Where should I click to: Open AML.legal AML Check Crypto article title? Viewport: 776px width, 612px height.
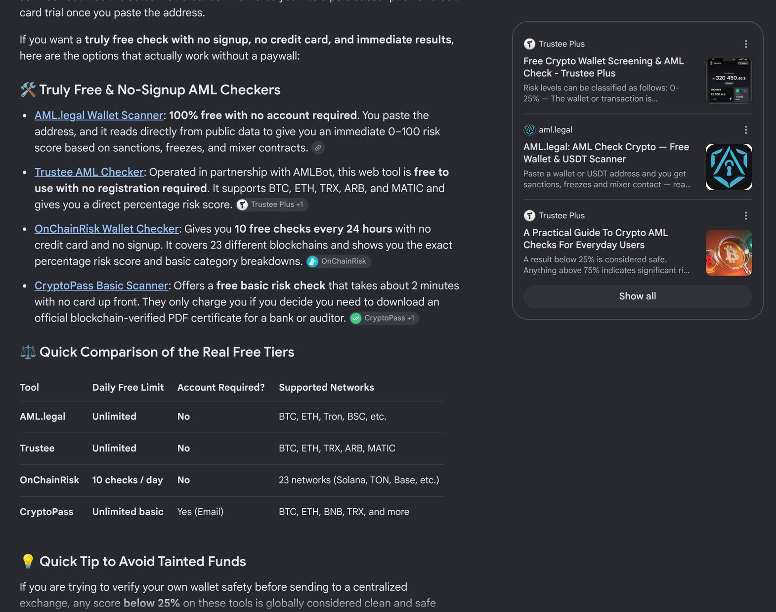coord(606,153)
